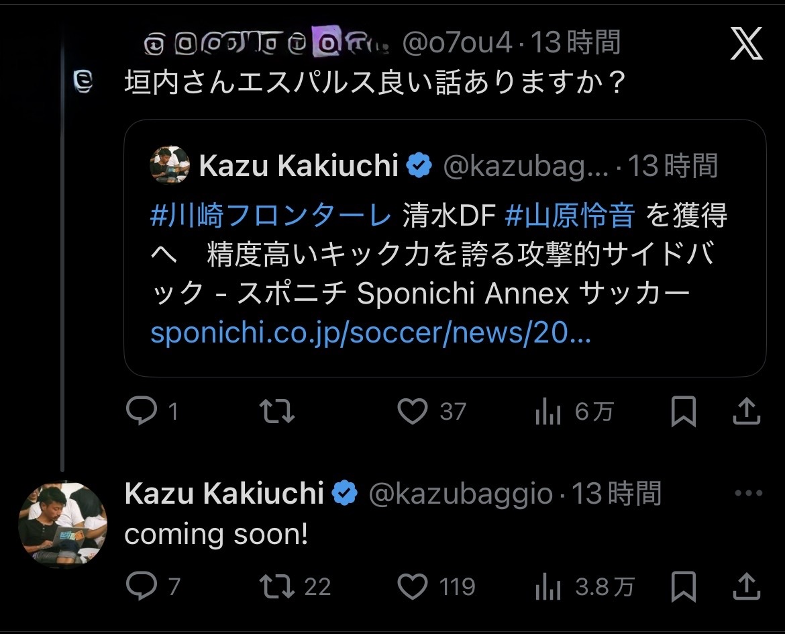Image resolution: width=785 pixels, height=634 pixels.
Task: Like the "coming soon!" tweet
Action: (413, 586)
